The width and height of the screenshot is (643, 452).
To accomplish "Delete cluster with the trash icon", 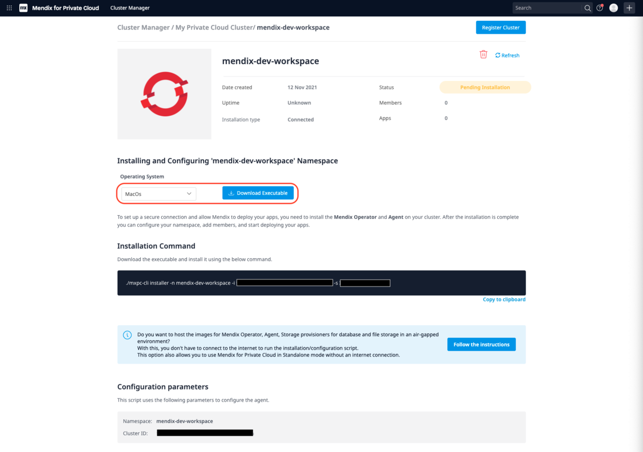I will pyautogui.click(x=483, y=55).
